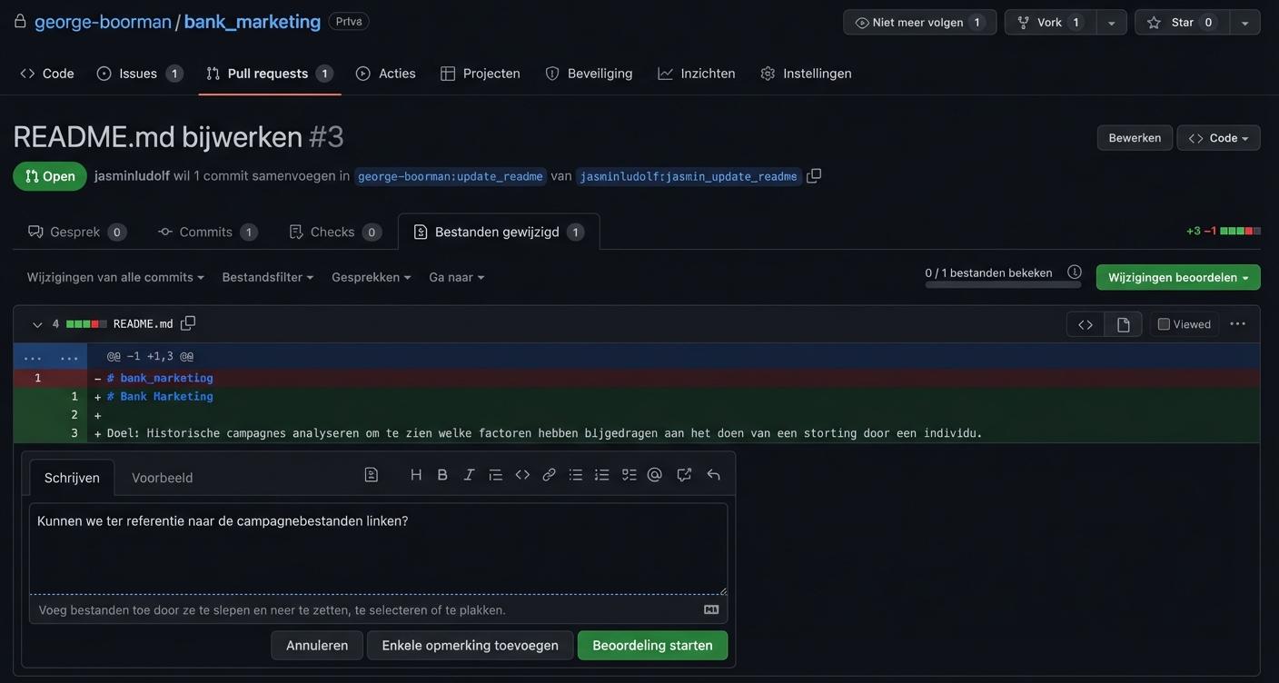Click the Beoordeling starten button

click(652, 645)
